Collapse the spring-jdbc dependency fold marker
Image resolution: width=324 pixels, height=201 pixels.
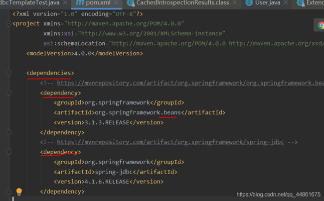pos(9,152)
